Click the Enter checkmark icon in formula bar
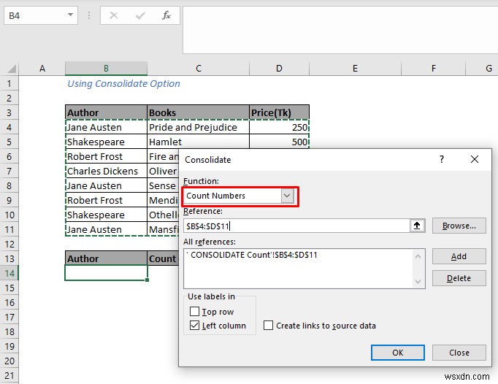Viewport: 498px width, 384px height. [x=140, y=15]
